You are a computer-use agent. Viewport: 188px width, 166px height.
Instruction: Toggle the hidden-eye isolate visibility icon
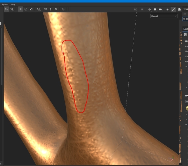pyautogui.click(x=135, y=9)
